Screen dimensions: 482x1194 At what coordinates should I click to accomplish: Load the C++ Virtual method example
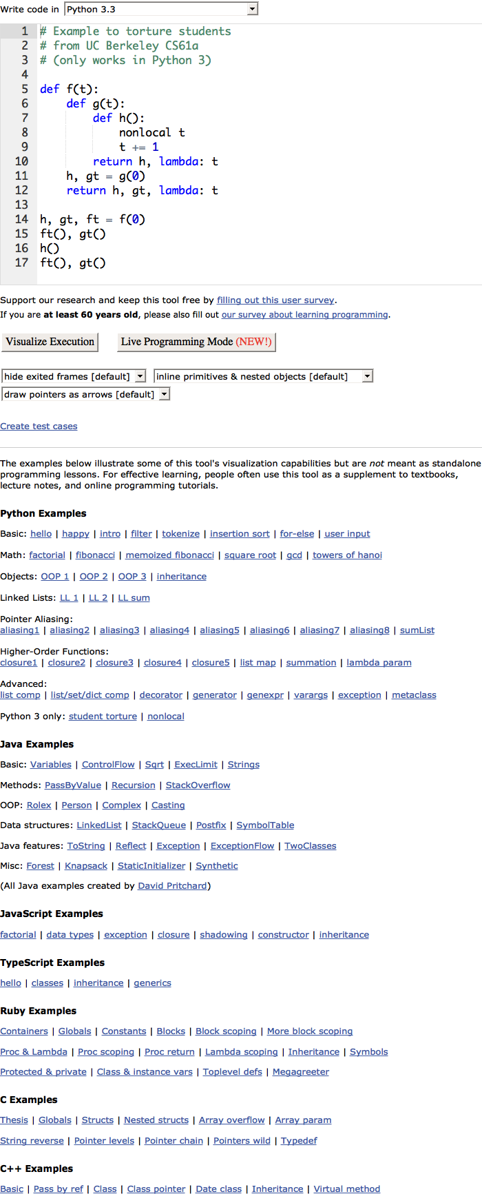(347, 1189)
